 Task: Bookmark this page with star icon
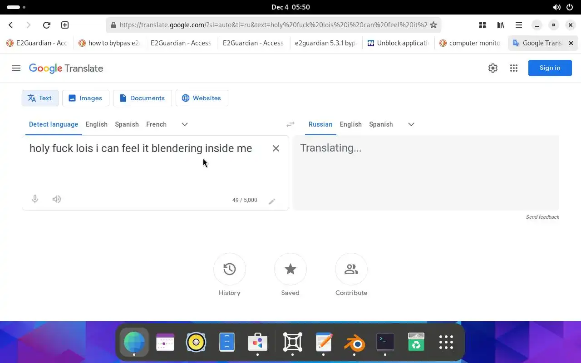click(x=433, y=25)
